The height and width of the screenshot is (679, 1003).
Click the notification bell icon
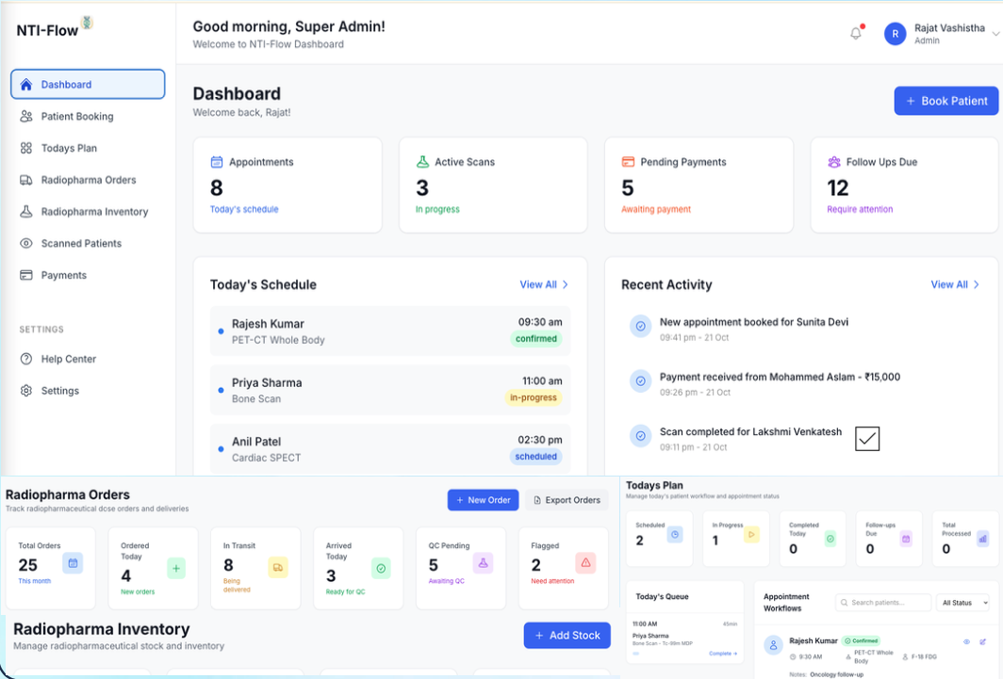point(856,34)
